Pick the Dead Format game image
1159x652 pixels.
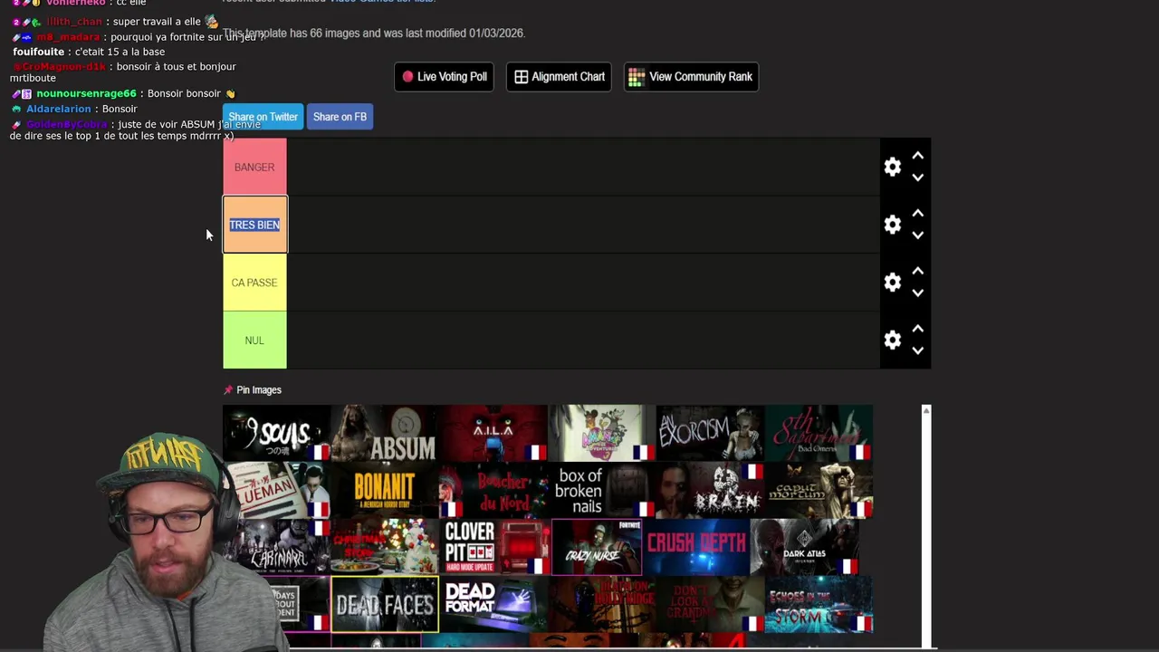pos(493,604)
